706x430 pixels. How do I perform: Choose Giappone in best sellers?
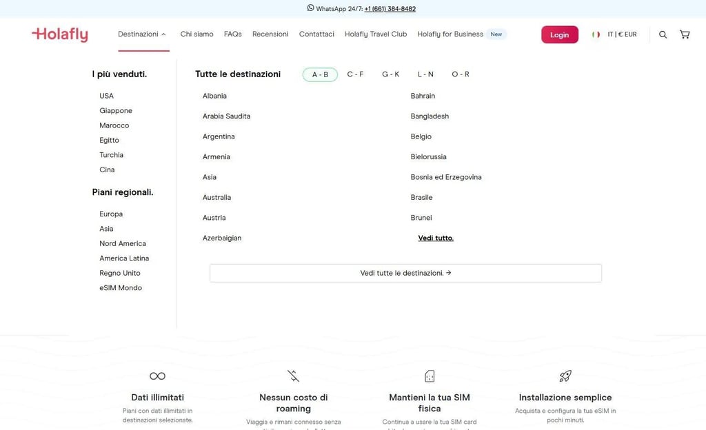tap(116, 111)
